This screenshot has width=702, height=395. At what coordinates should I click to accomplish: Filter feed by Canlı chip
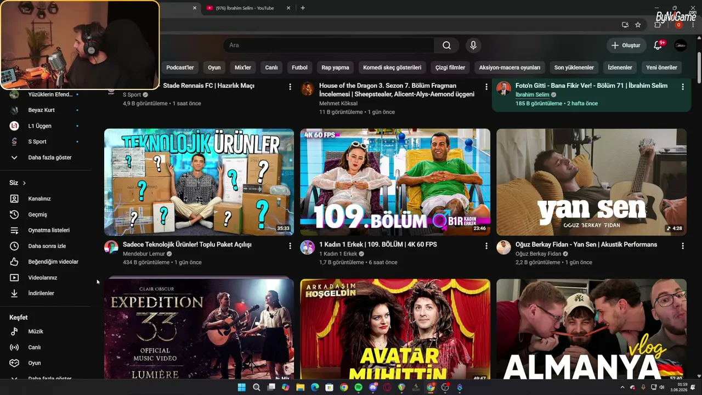point(271,67)
